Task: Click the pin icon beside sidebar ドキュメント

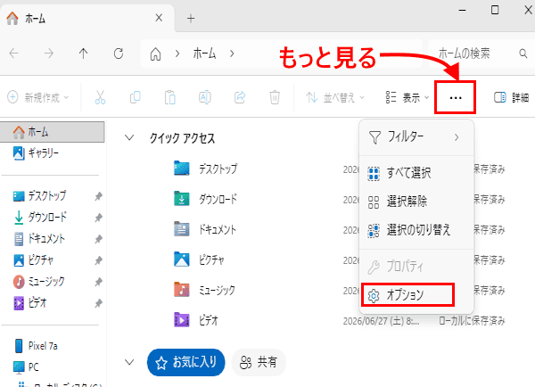Action: (98, 239)
